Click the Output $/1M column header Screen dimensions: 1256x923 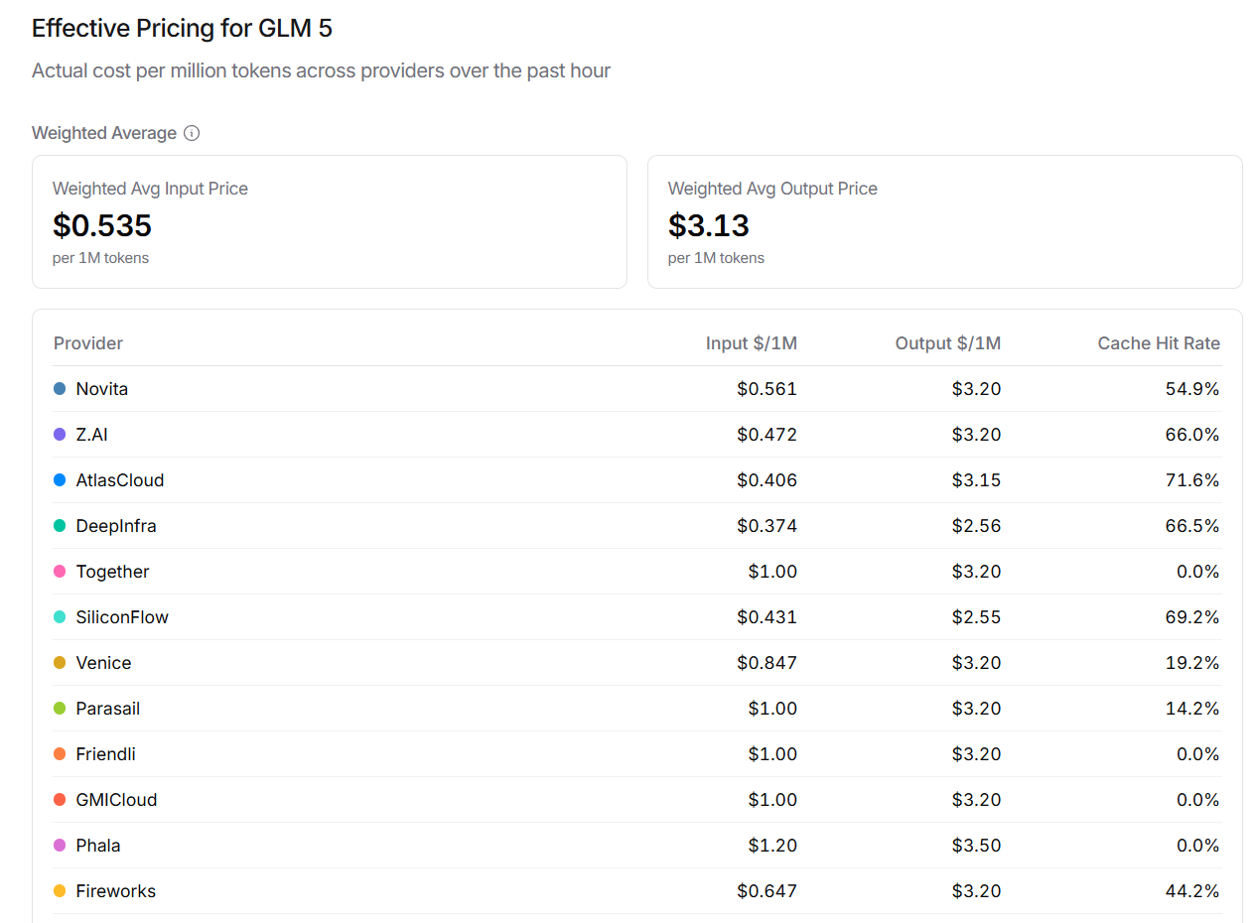point(947,343)
